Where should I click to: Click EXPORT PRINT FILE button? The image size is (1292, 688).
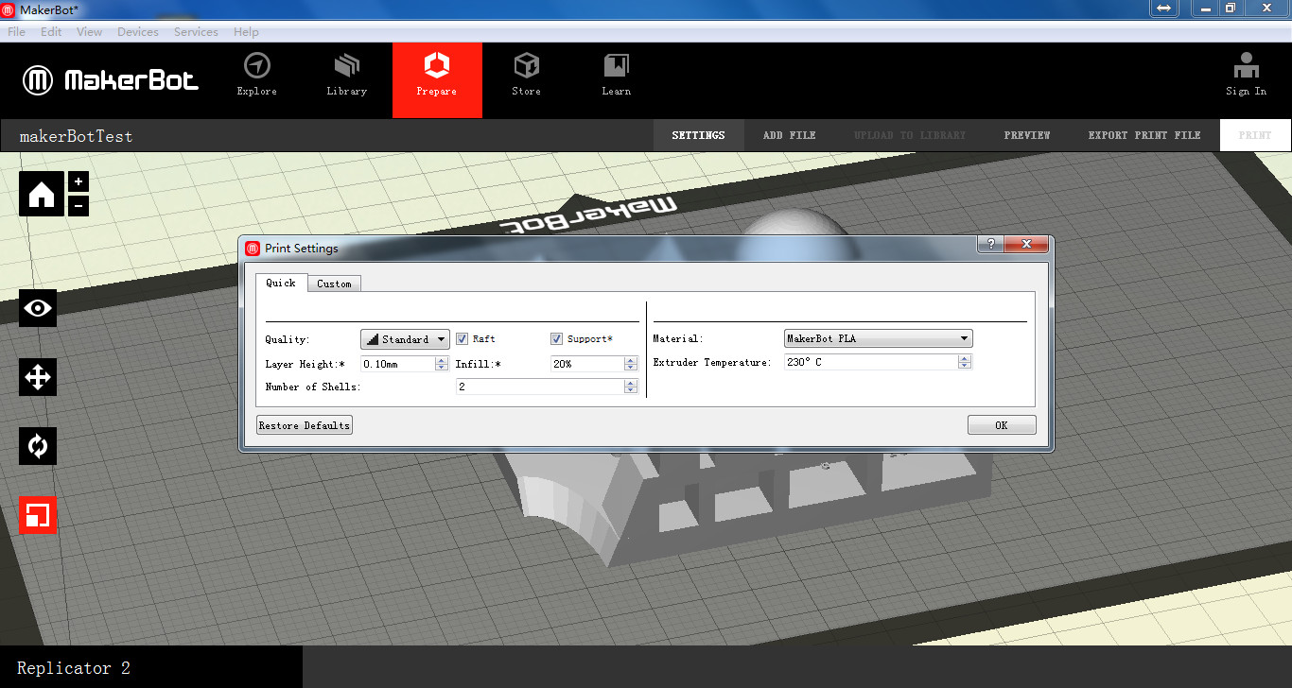tap(1144, 135)
